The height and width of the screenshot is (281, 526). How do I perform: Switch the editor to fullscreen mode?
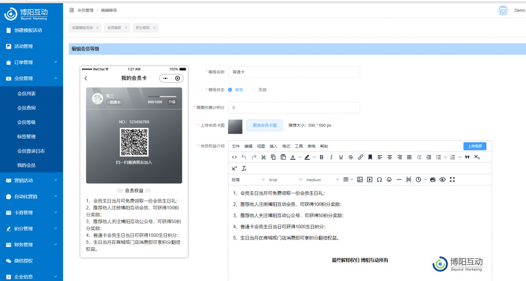[452, 179]
